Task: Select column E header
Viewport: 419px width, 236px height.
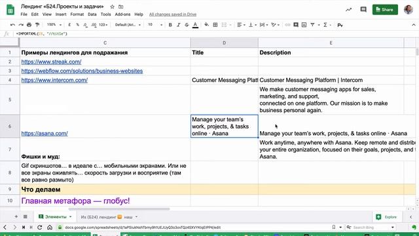Action: [331, 43]
